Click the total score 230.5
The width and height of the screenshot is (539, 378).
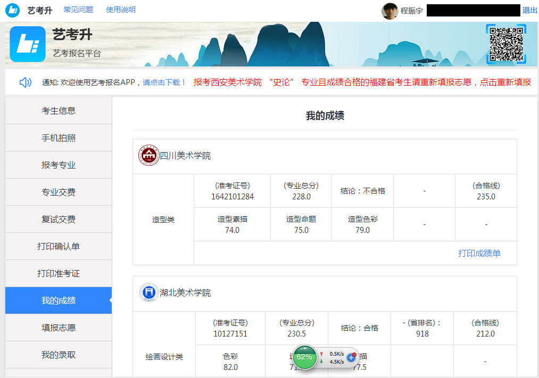point(297,334)
